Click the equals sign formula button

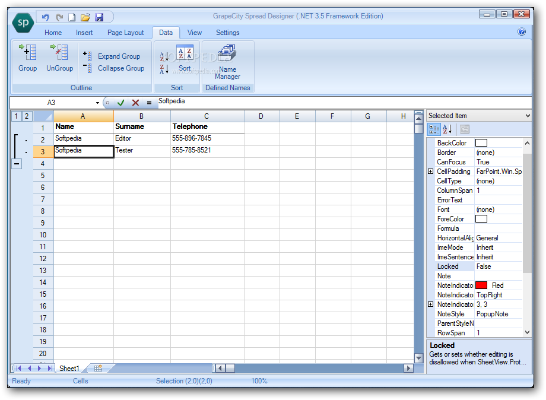tap(149, 103)
